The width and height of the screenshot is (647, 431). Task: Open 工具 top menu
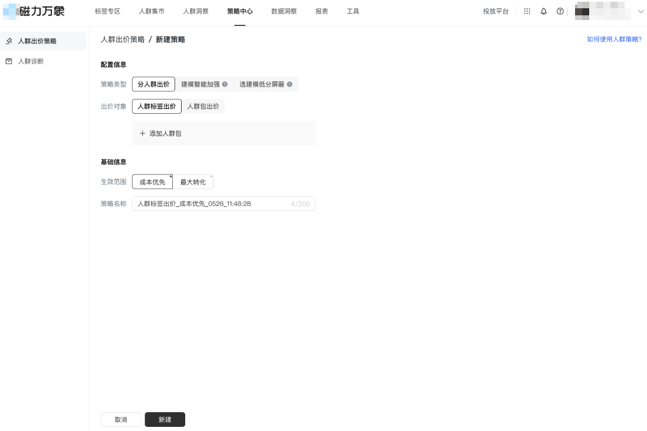point(353,12)
